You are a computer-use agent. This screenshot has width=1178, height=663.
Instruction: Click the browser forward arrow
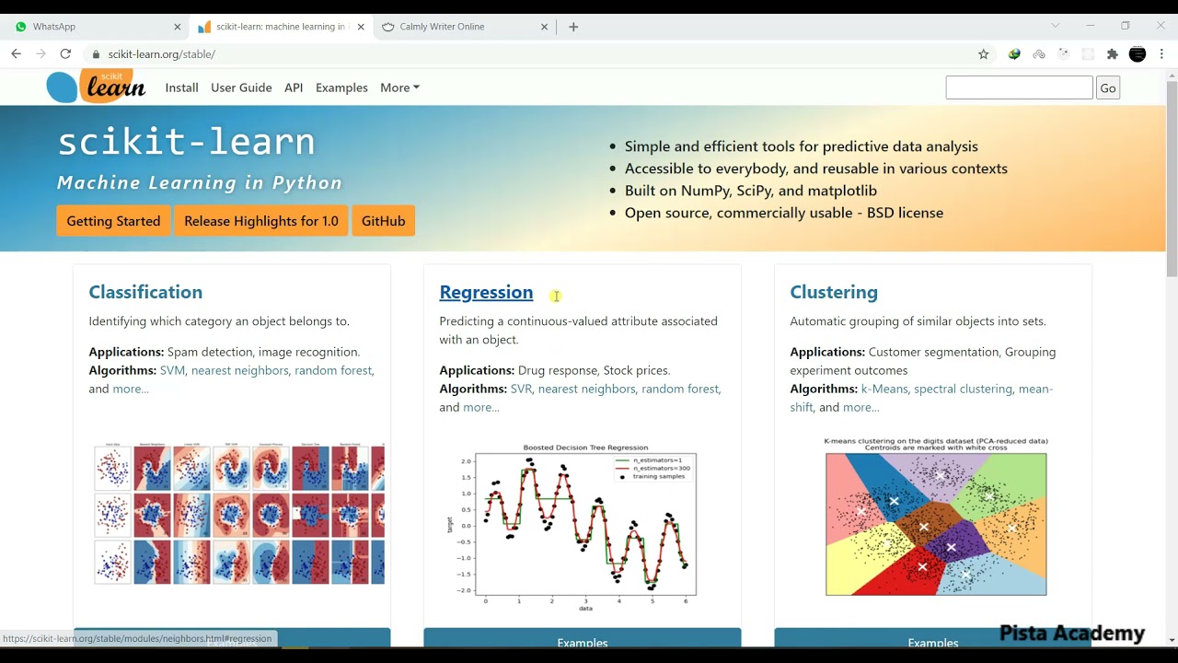(40, 54)
